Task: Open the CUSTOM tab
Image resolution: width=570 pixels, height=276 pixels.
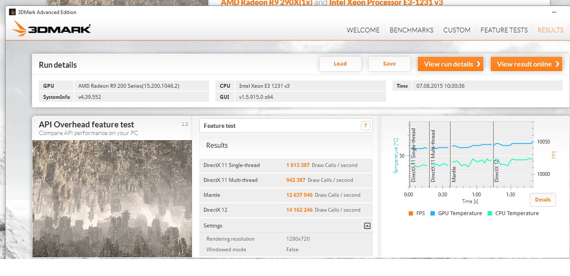Action: point(457,30)
